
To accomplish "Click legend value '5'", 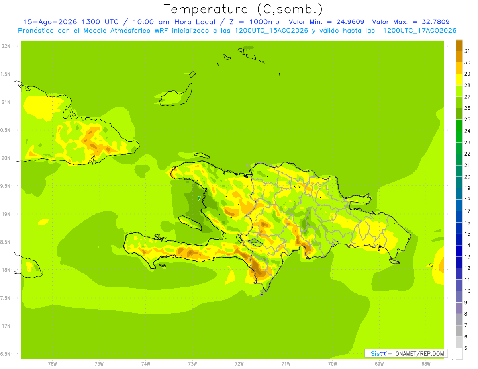I will point(466,348).
